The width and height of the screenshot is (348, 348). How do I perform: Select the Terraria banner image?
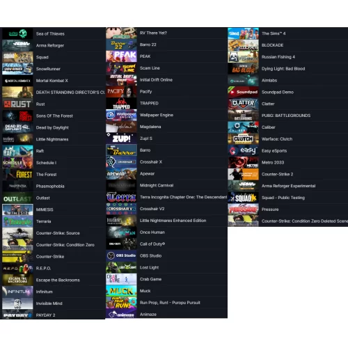point(17,221)
